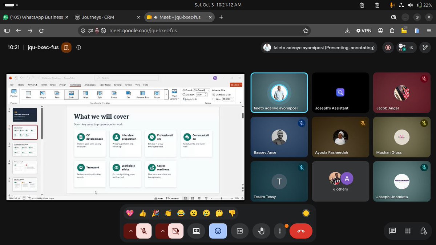Show people list with 15 participants
The image size is (436, 245).
(405, 48)
